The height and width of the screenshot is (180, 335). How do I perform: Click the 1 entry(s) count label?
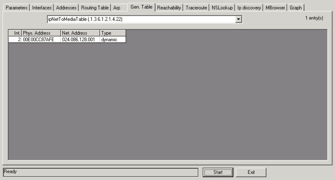pos(314,18)
